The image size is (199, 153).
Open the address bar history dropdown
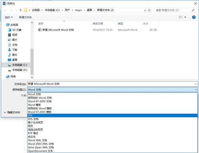point(145,10)
